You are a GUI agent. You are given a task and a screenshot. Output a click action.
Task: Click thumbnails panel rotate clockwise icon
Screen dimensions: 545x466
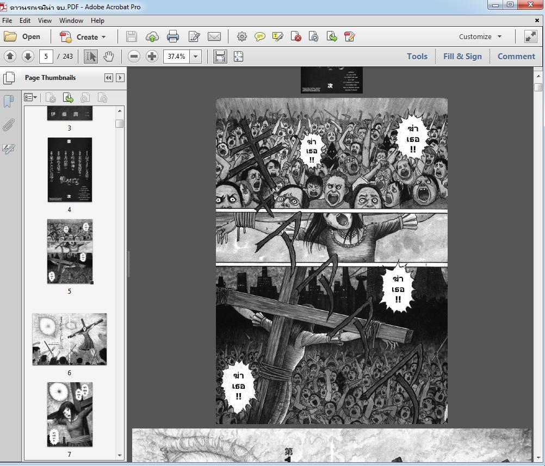point(103,98)
